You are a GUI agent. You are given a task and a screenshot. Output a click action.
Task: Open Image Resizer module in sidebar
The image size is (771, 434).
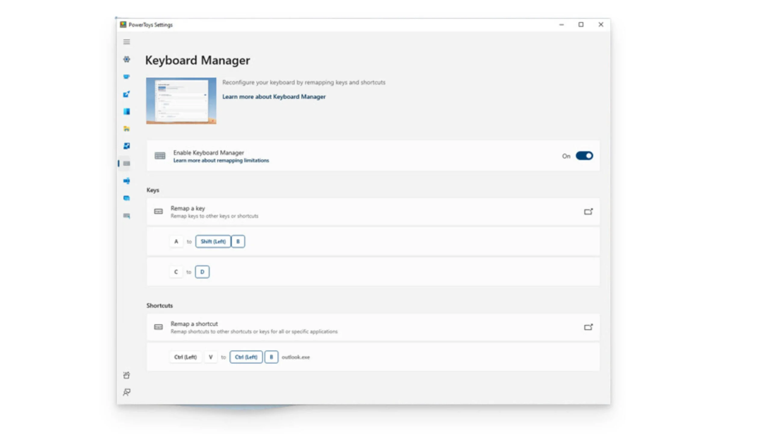click(126, 146)
